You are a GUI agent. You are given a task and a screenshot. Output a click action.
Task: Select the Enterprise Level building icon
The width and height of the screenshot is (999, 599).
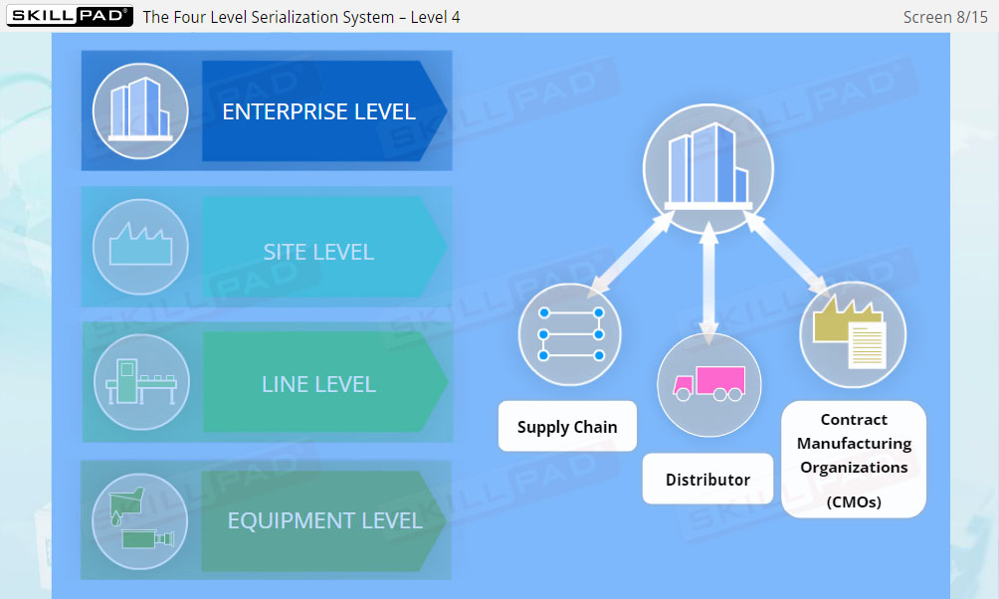139,110
